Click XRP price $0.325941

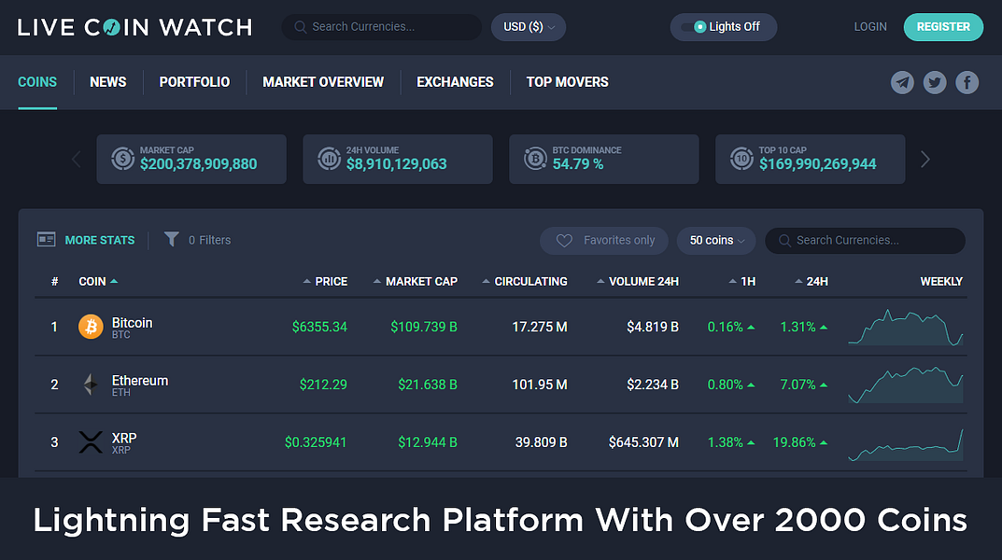click(316, 441)
